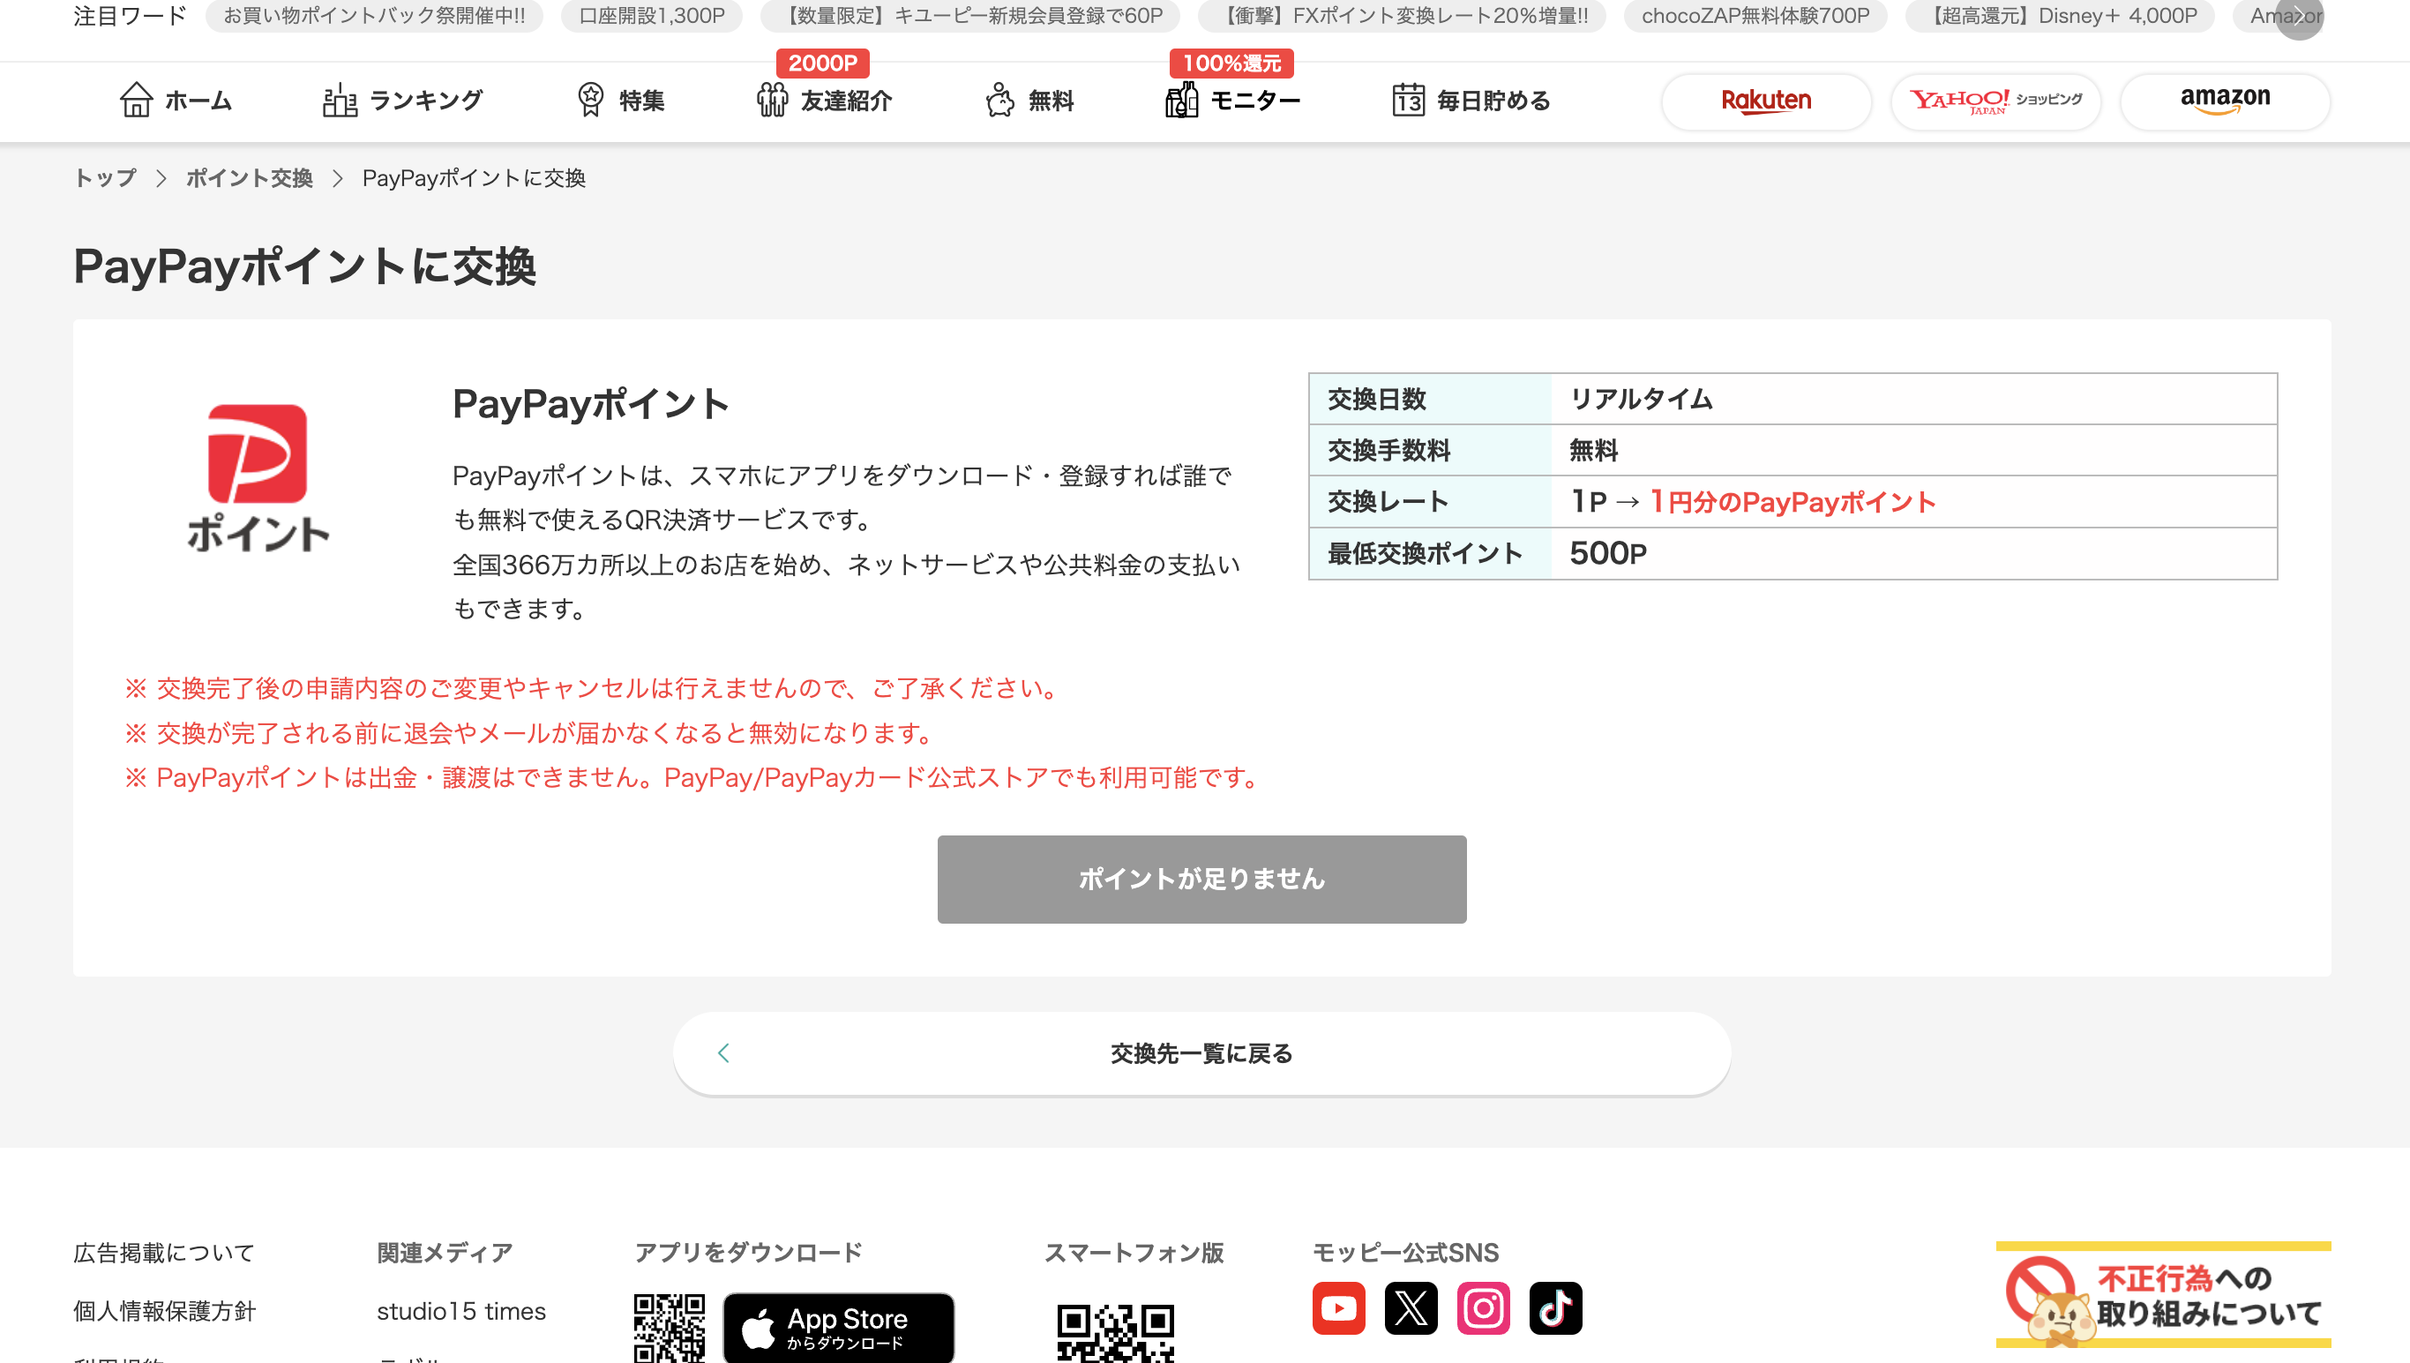This screenshot has width=2410, height=1363.
Task: Click the App Store download badge
Action: (839, 1328)
